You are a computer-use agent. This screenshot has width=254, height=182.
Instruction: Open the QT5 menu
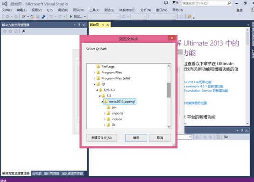[50, 10]
